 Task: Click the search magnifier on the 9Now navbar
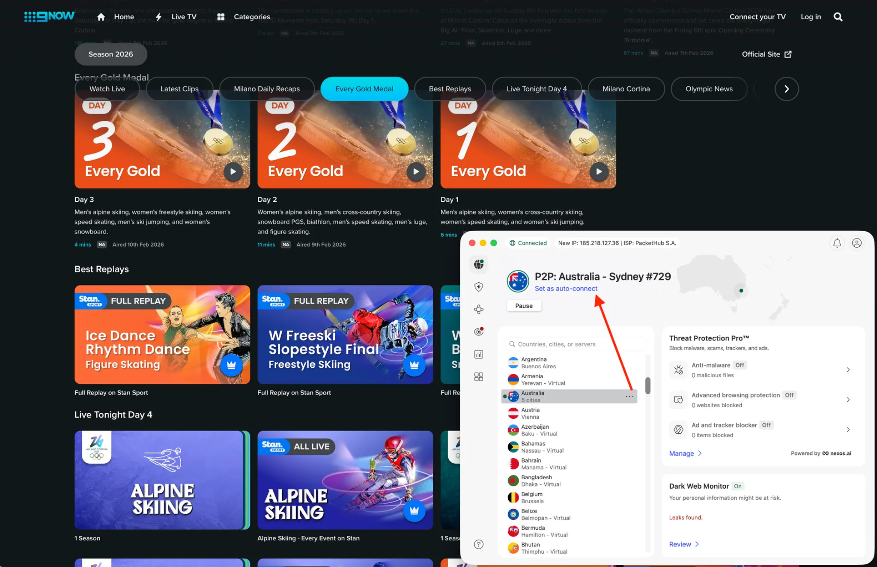[838, 16]
